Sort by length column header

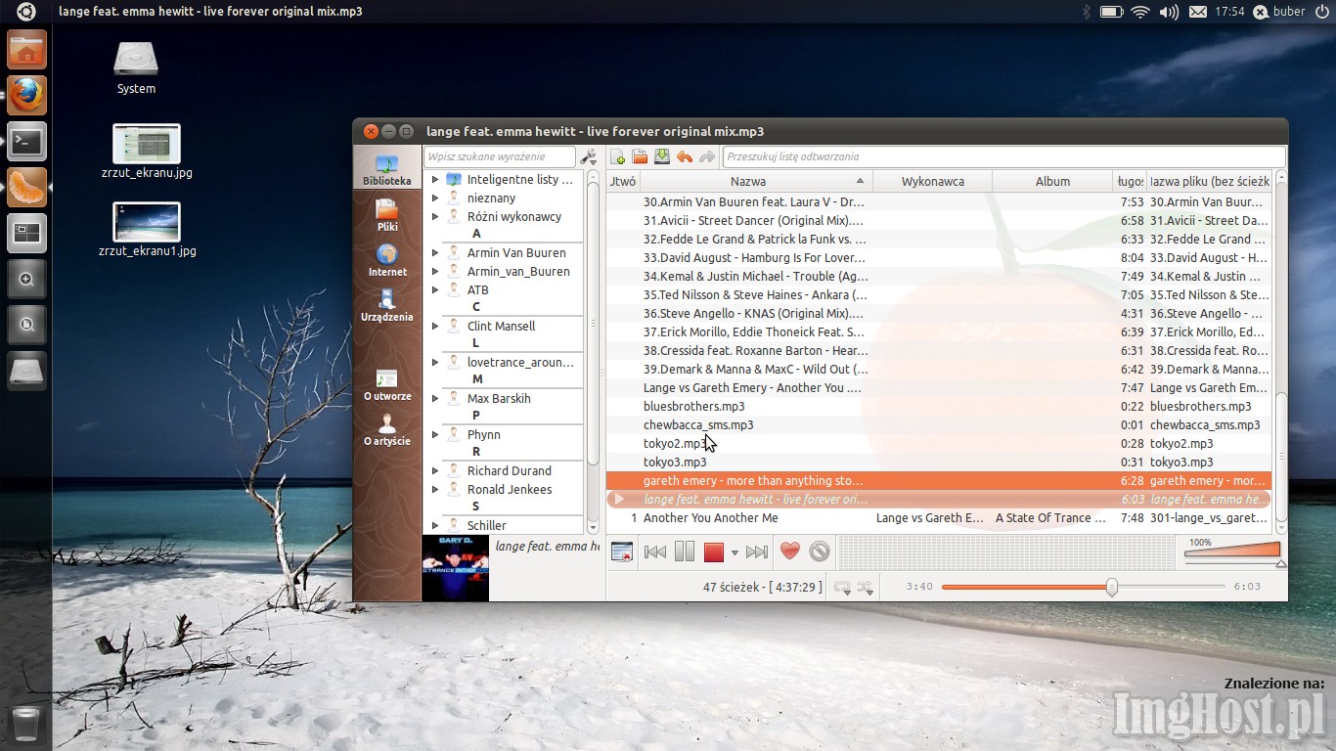(x=1130, y=181)
